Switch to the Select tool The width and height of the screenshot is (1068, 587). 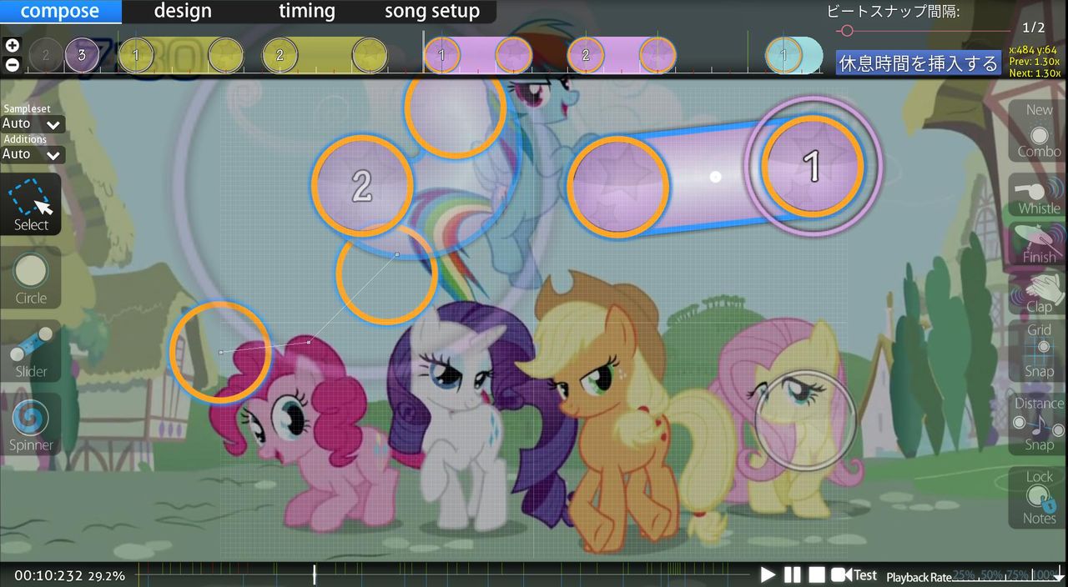pyautogui.click(x=30, y=206)
